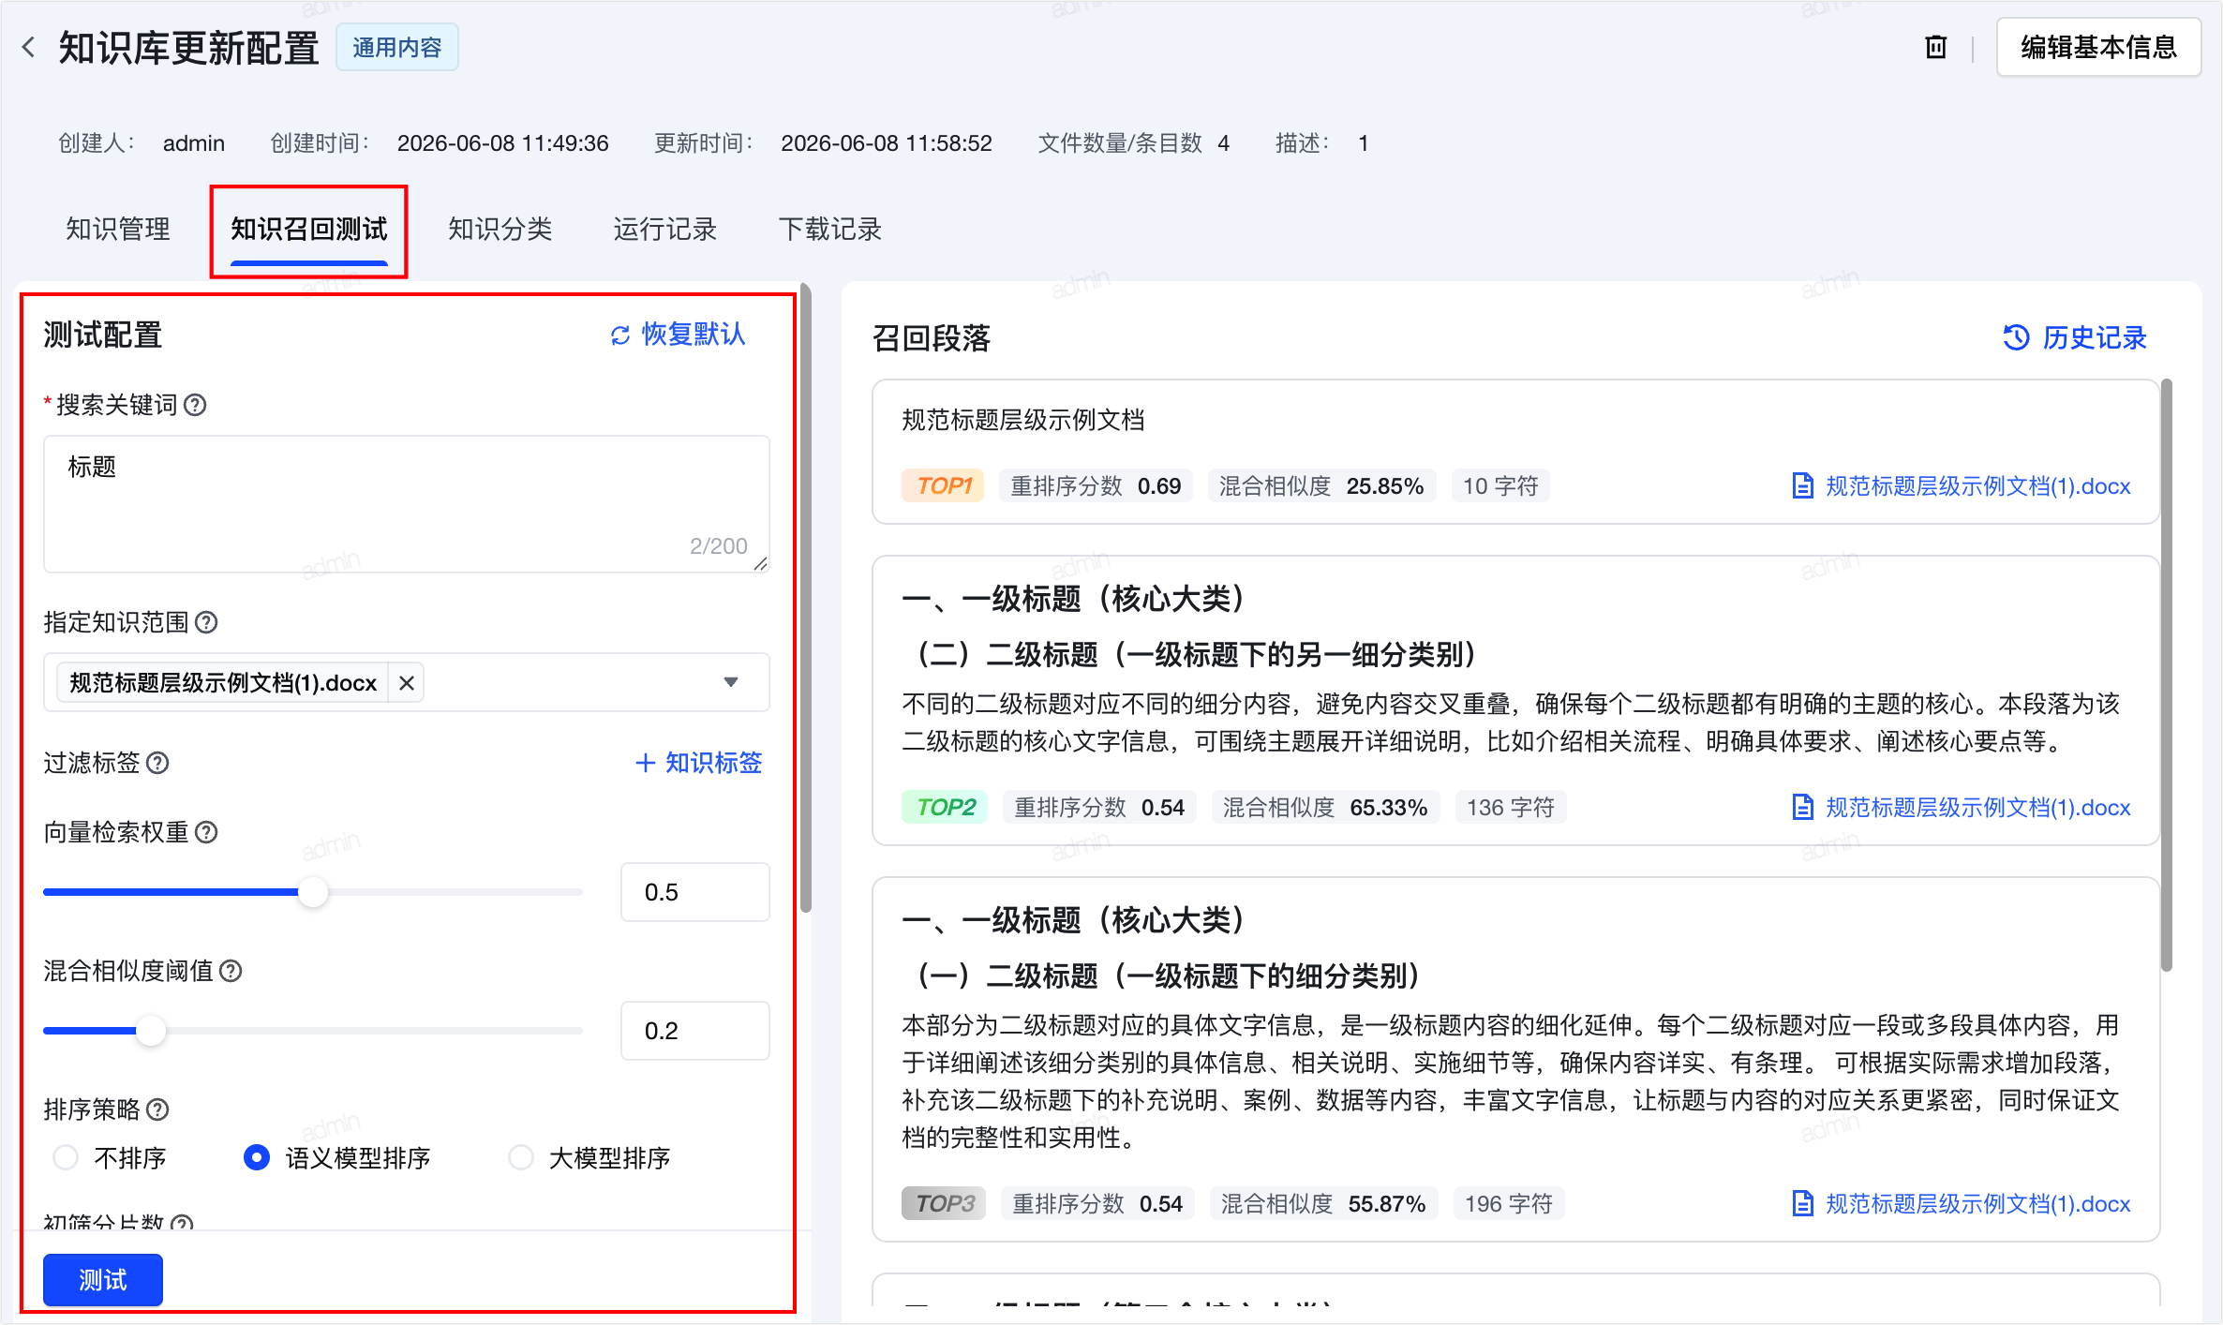Click the 混合相似度阈值 slider handle

tap(151, 1031)
